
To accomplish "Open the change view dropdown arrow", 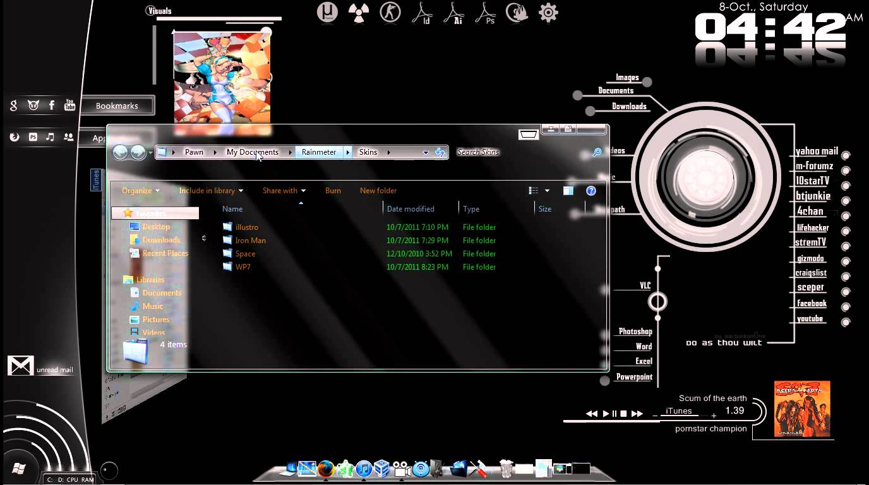I will [x=547, y=191].
